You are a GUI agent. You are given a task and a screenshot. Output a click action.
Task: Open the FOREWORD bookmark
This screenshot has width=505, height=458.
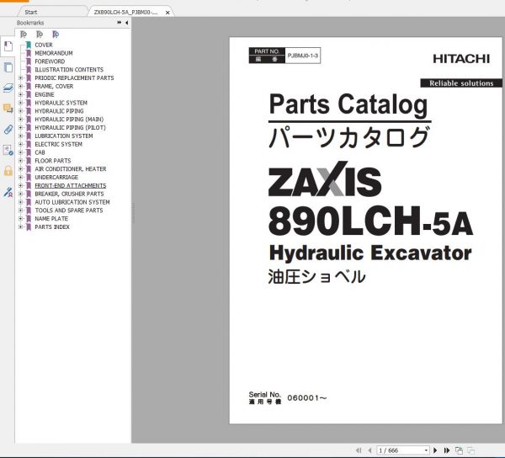click(50, 61)
